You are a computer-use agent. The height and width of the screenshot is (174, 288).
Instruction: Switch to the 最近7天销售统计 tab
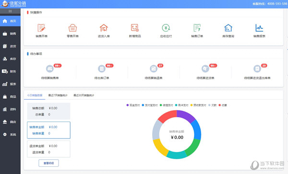[x=58, y=95]
